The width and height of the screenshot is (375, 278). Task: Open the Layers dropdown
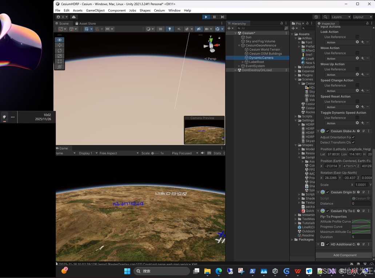point(341,17)
